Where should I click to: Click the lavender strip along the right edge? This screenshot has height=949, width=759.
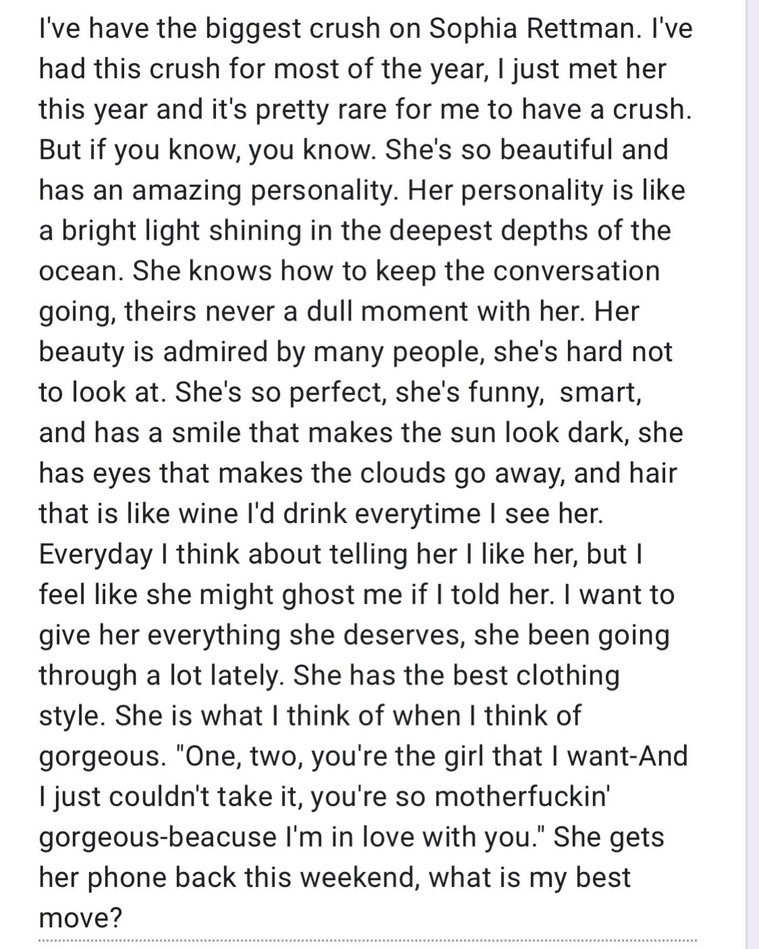point(753,474)
